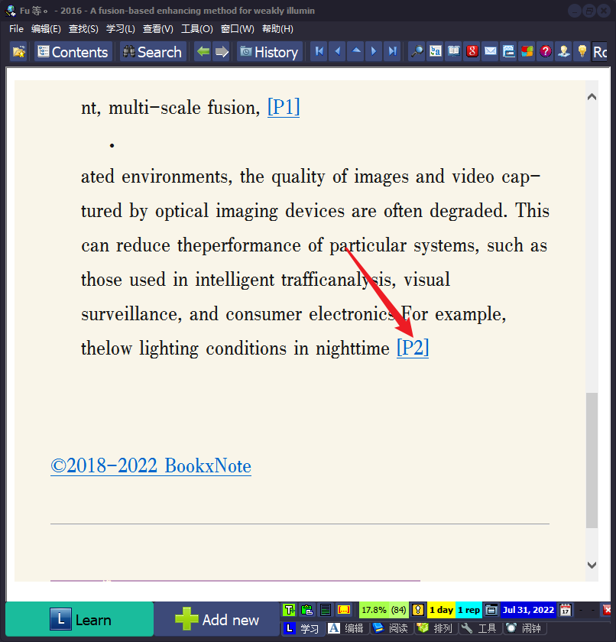Open the Contents panel
This screenshot has height=642, width=616.
coord(72,52)
